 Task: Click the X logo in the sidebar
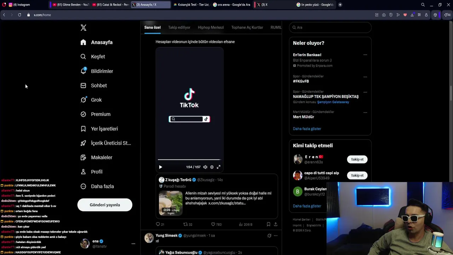coord(84,28)
